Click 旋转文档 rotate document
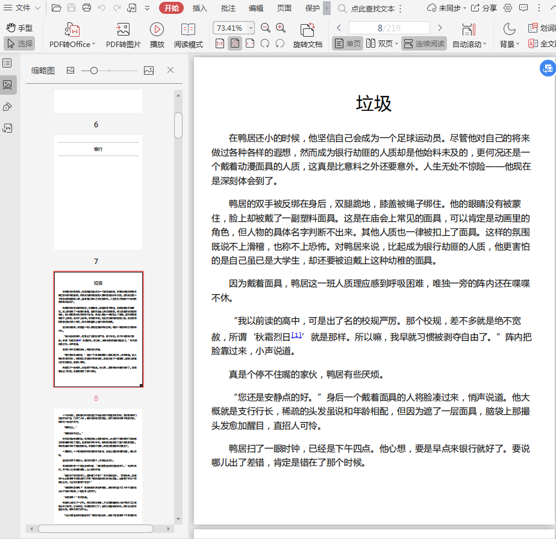 [307, 35]
